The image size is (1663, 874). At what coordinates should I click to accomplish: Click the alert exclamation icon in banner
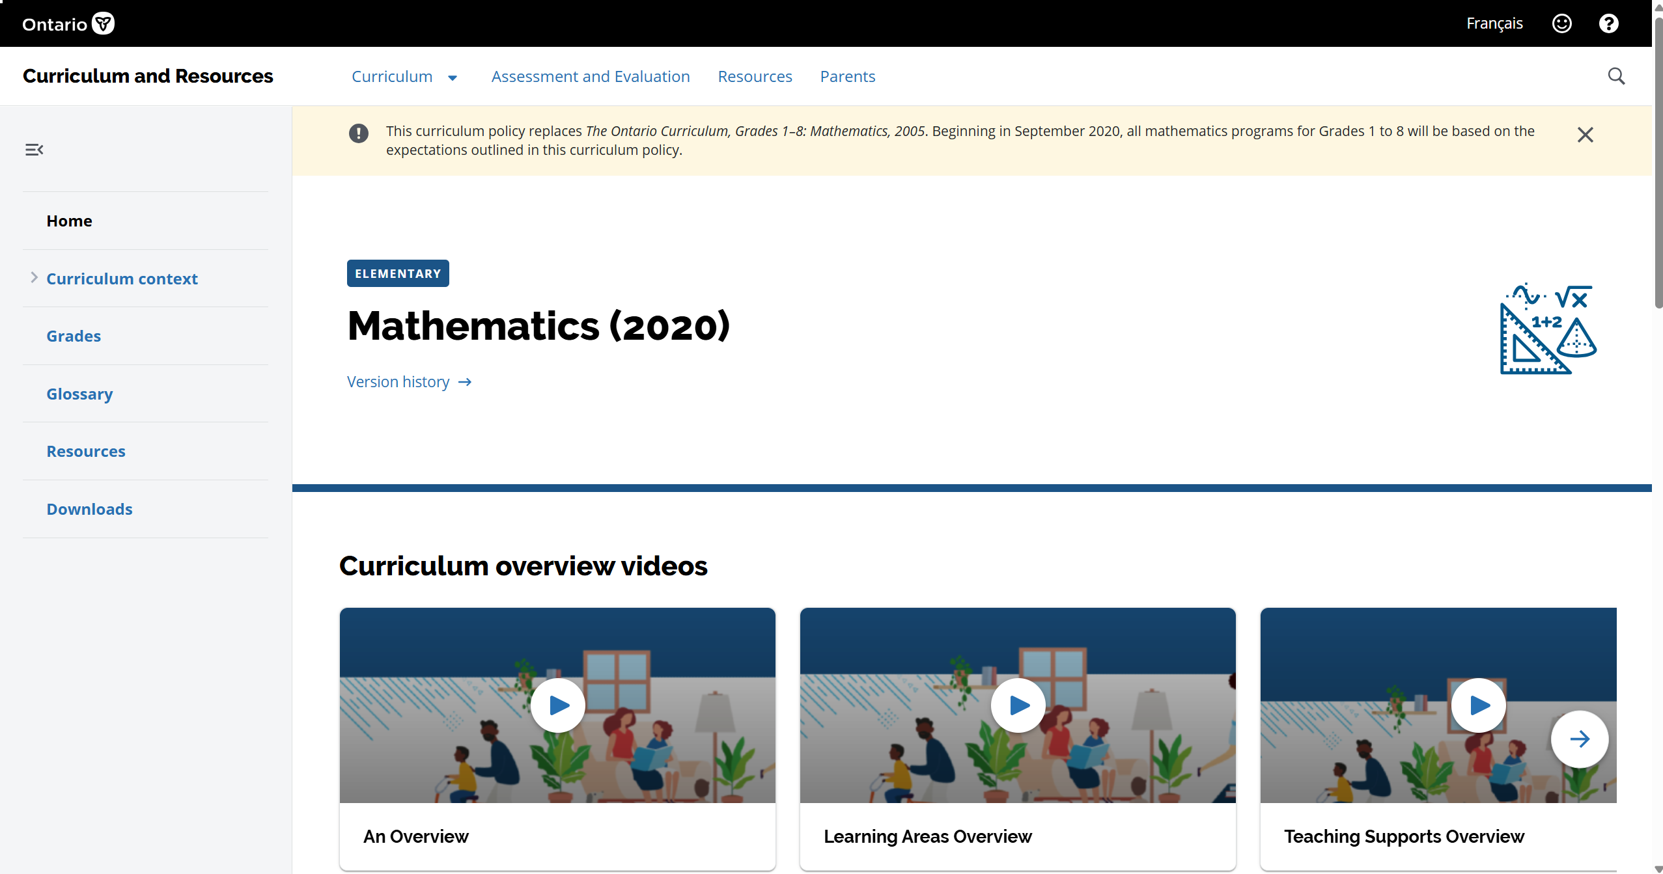point(358,133)
